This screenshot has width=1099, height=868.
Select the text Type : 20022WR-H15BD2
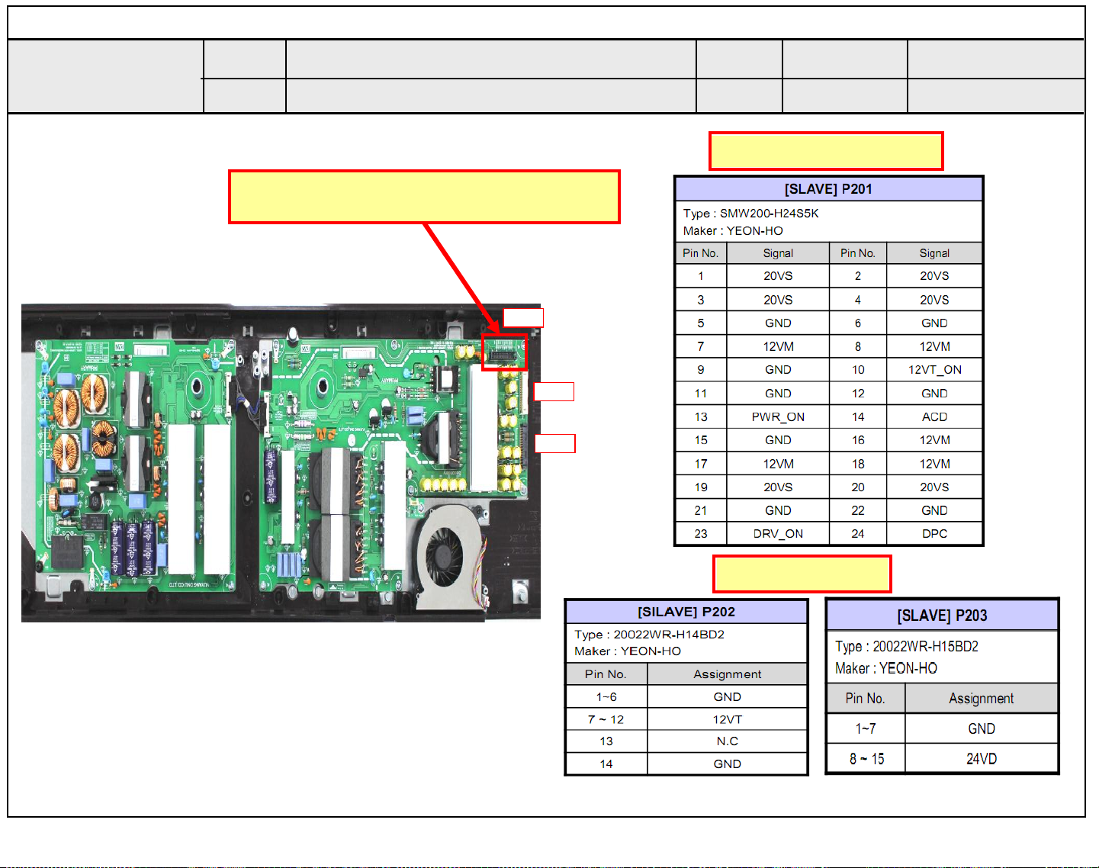coord(907,647)
